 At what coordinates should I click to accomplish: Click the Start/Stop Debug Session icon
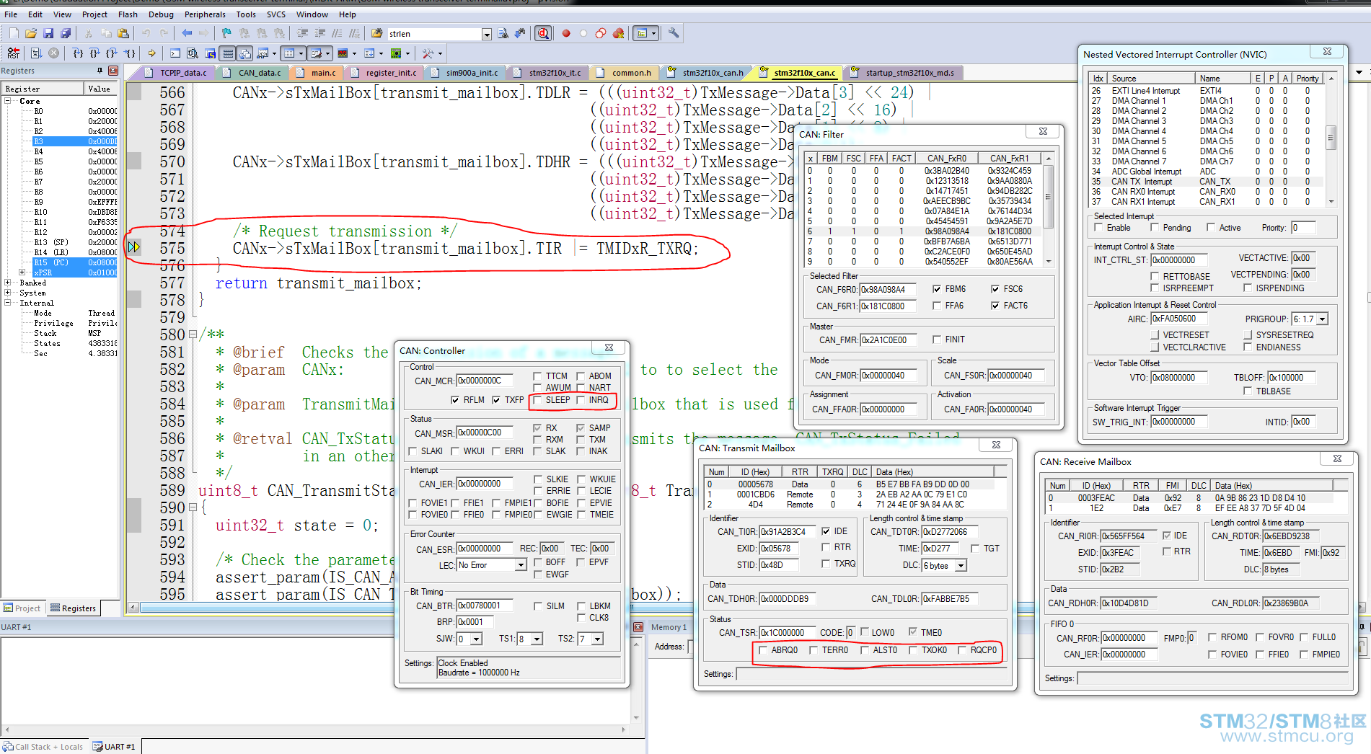(544, 33)
